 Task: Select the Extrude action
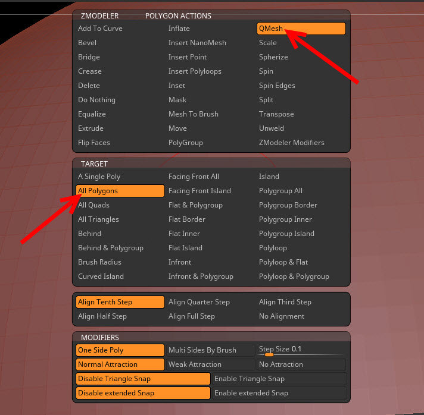point(91,128)
